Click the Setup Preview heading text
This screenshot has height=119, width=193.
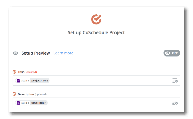click(x=36, y=53)
